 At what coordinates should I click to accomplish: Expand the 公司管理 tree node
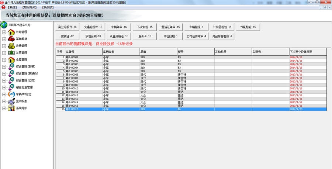click(x=4, y=32)
